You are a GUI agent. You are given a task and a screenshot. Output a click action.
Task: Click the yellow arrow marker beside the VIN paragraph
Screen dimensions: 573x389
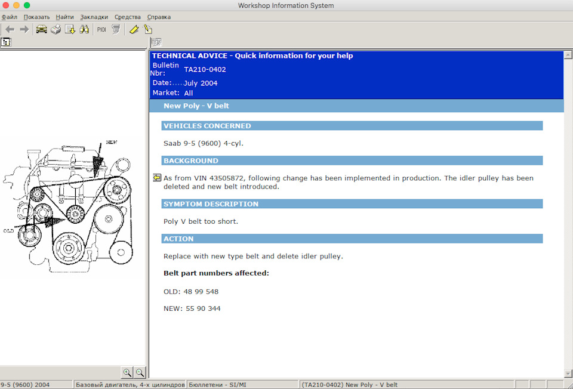click(x=157, y=178)
